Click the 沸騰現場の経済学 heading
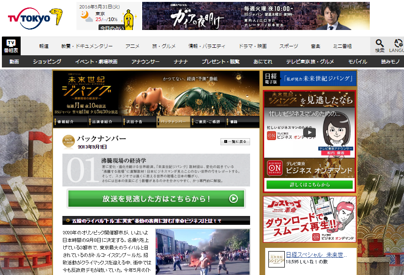Viewport: 404px width, 275px height. click(x=123, y=161)
